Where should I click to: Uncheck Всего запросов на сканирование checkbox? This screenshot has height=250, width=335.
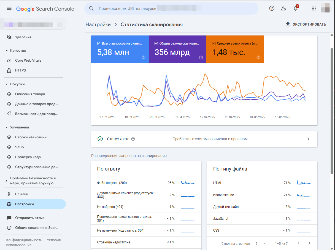coord(99,43)
